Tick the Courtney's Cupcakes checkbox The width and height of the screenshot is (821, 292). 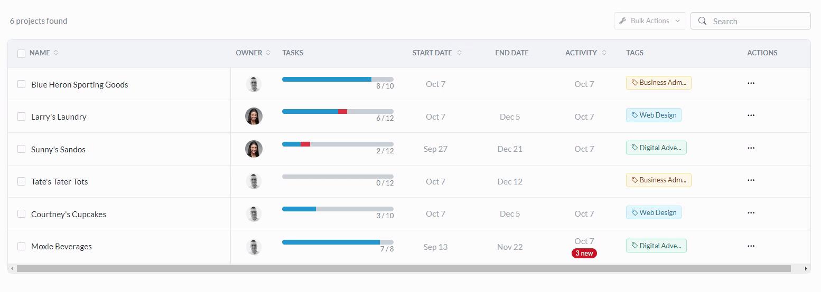pos(21,213)
